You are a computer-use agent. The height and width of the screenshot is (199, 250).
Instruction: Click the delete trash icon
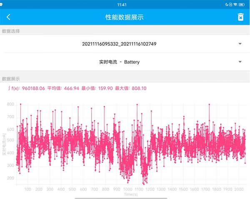coord(240,17)
